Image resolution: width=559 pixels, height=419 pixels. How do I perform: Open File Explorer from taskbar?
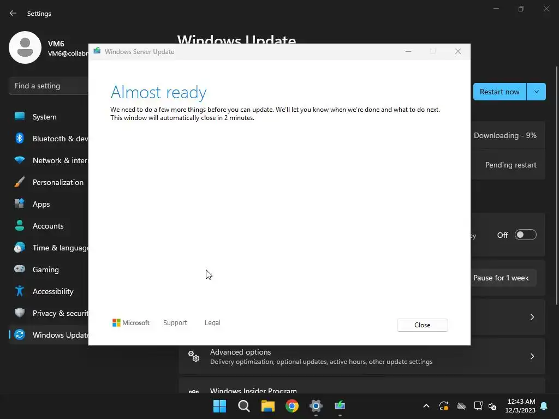click(x=267, y=406)
